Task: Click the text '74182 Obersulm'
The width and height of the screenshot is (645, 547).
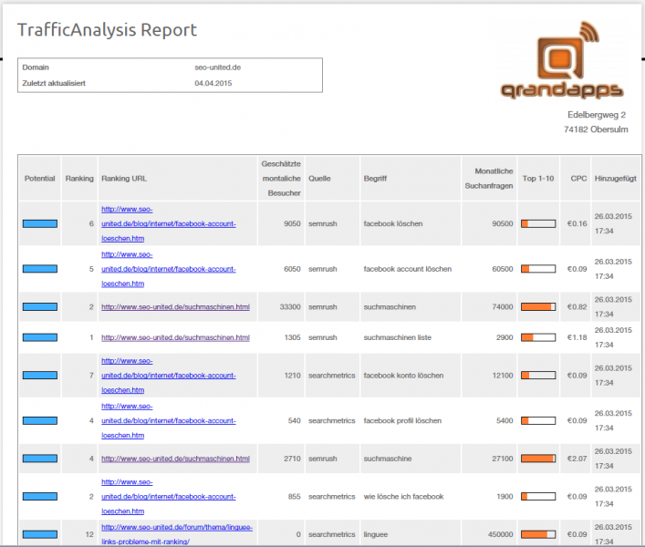Action: [596, 129]
